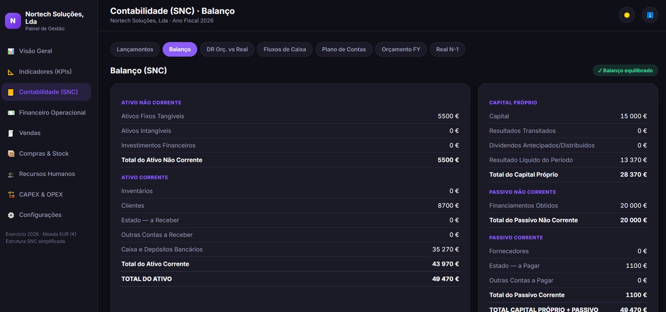The width and height of the screenshot is (666, 312).
Task: Select the Recursos Humanos people icon
Action: click(x=11, y=174)
